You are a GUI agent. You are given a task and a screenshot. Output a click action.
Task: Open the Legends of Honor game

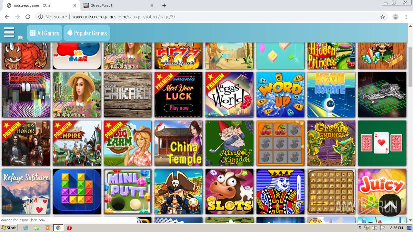pyautogui.click(x=26, y=143)
